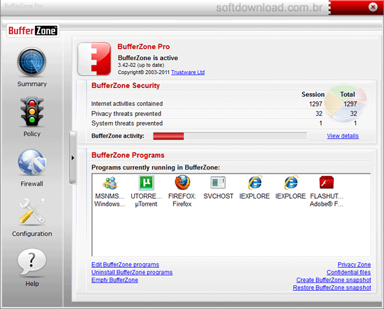Viewport: 384px width, 309px height.
Task: Click Edit BufferZone programs link
Action: pyautogui.click(x=125, y=265)
